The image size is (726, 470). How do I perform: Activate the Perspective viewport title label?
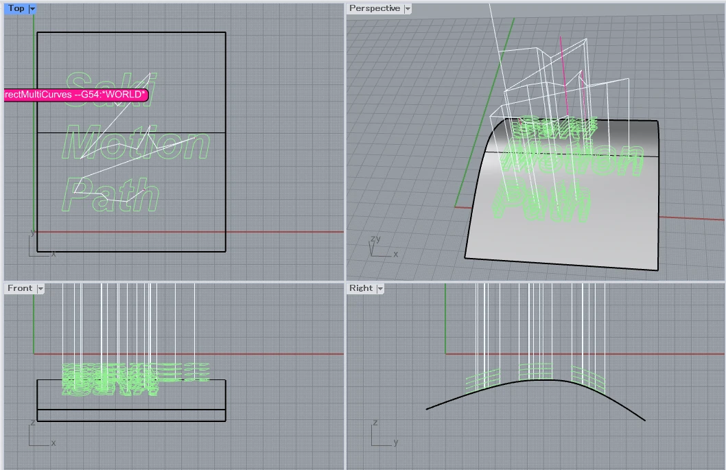coord(375,8)
